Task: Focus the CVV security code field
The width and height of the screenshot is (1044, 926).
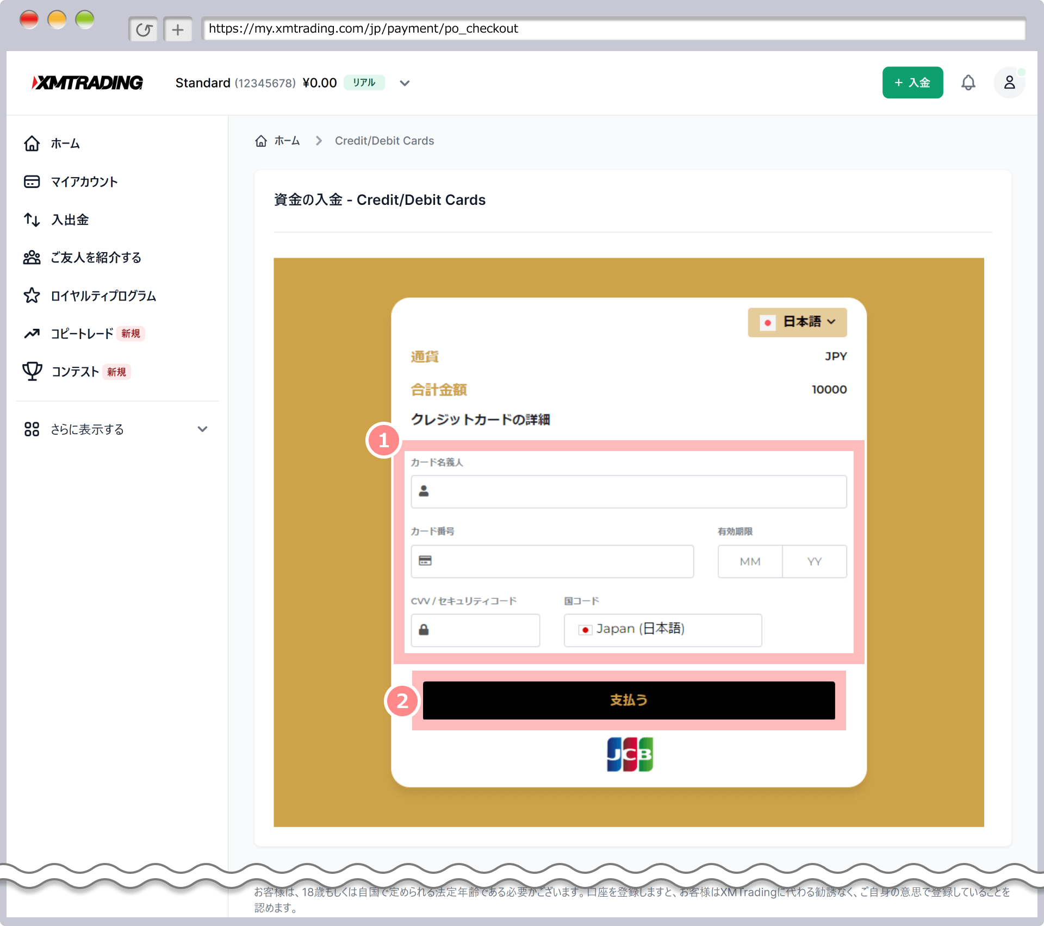Action: point(475,630)
